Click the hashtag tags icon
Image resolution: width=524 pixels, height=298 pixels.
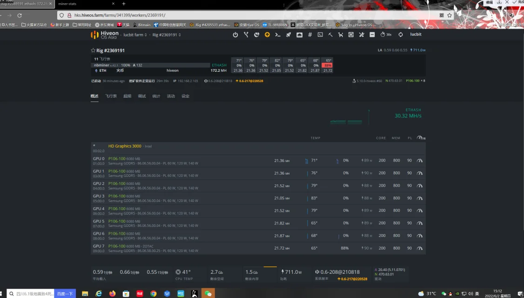click(x=310, y=35)
